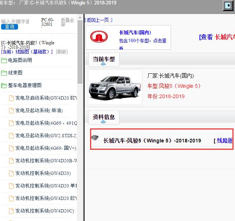
Task: Open 发动机控制系统(GW4D20 单 document
Action: 46,186
